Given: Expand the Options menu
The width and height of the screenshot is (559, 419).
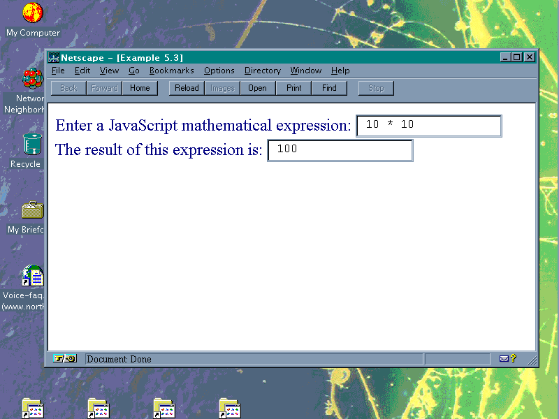Looking at the screenshot, I should pyautogui.click(x=219, y=71).
